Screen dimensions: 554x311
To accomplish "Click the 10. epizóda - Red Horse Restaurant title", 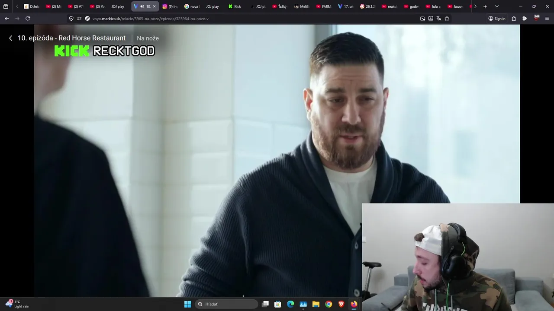I will [71, 38].
